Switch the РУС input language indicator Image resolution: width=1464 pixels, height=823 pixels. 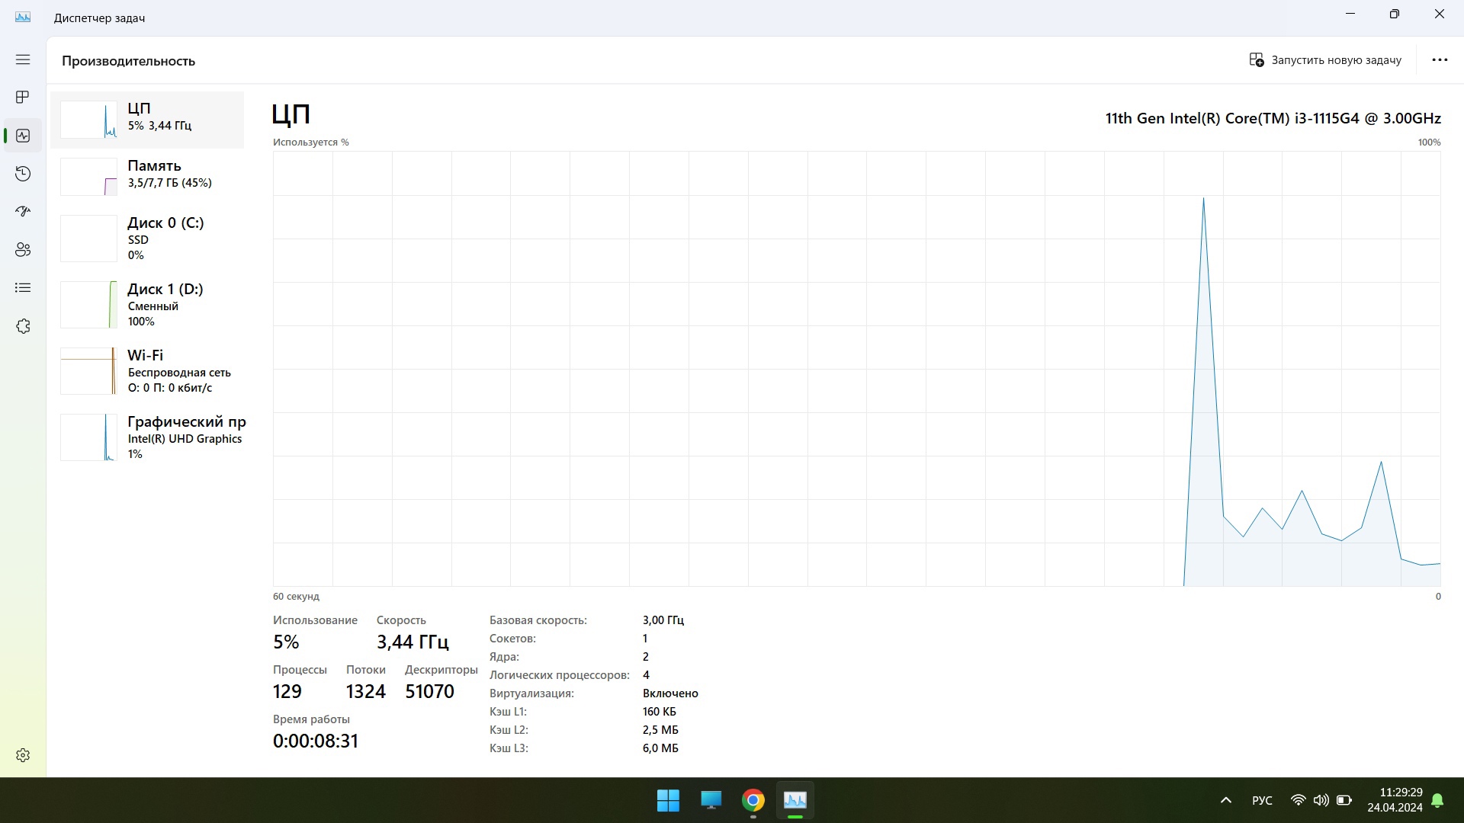[x=1262, y=800]
